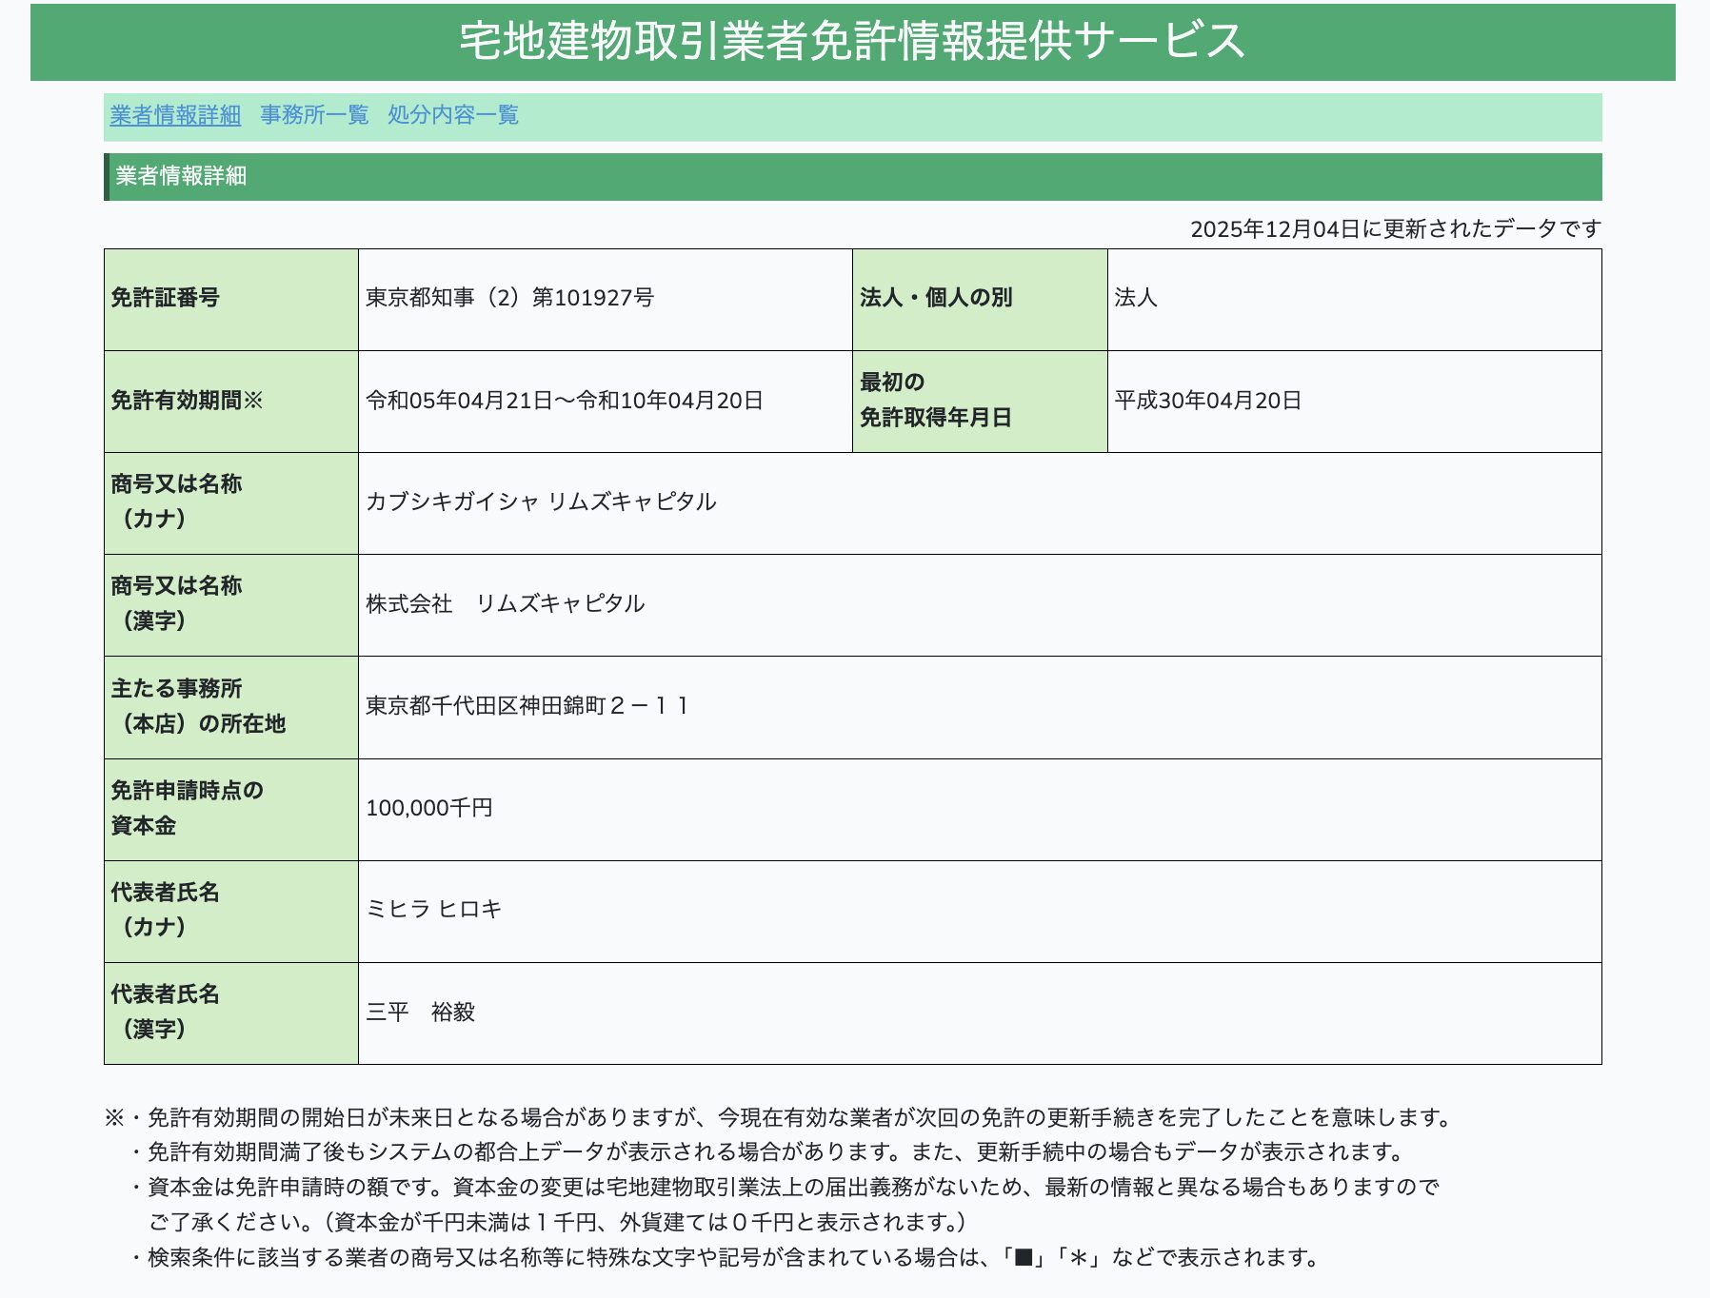Select the capital amount 100,000千円
Screen dimensions: 1710x1298
click(x=428, y=808)
